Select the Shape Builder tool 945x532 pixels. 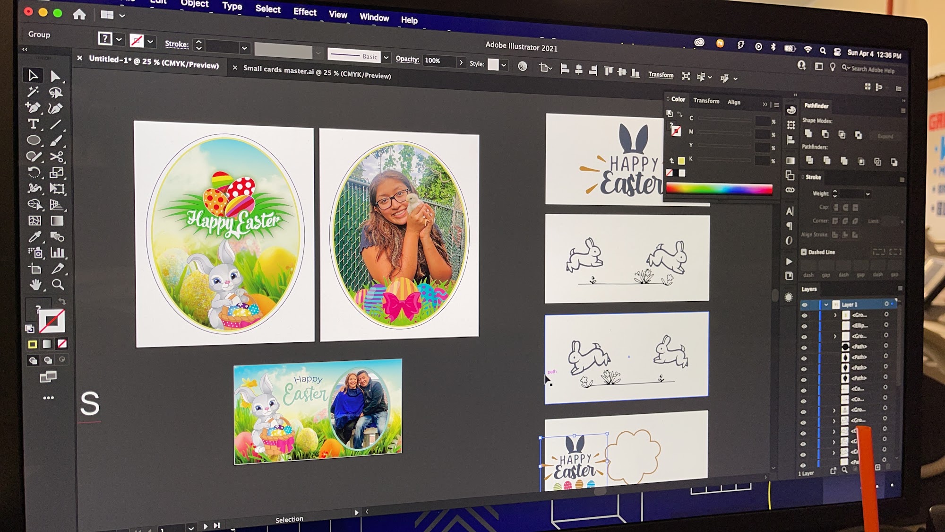34,204
